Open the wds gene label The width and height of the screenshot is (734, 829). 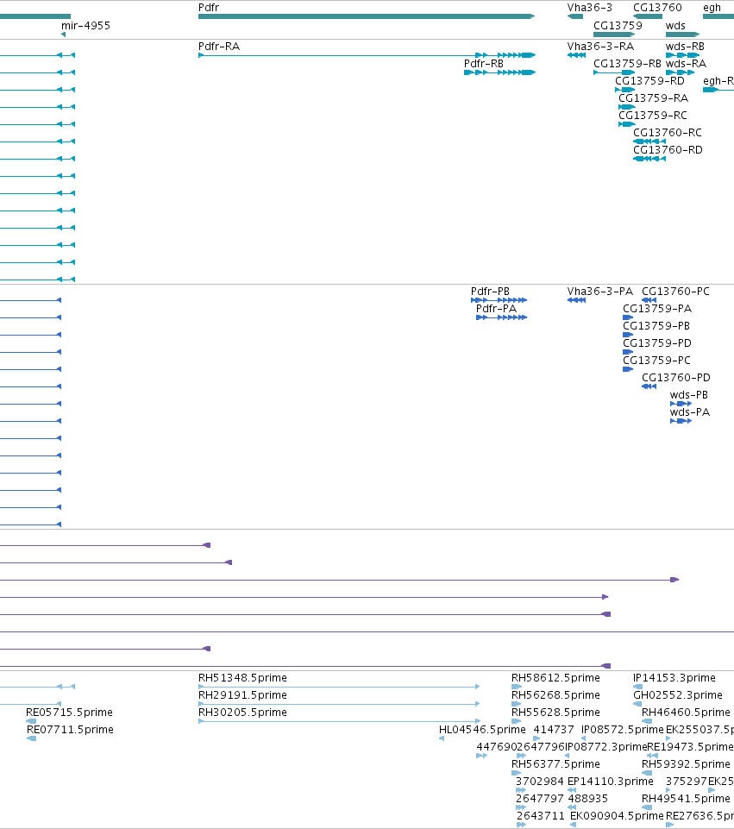pos(675,25)
